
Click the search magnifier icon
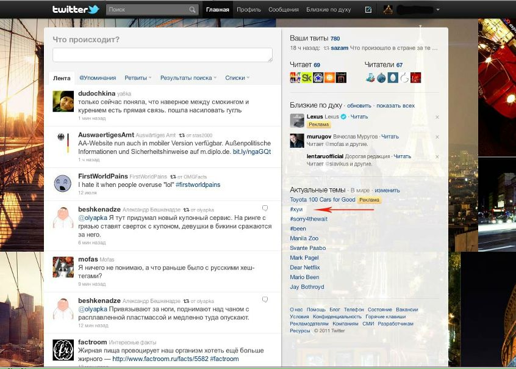pos(193,10)
